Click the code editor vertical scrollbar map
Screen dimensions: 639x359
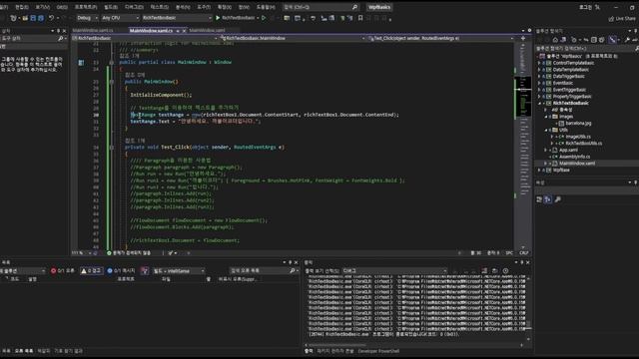pyautogui.click(x=522, y=147)
